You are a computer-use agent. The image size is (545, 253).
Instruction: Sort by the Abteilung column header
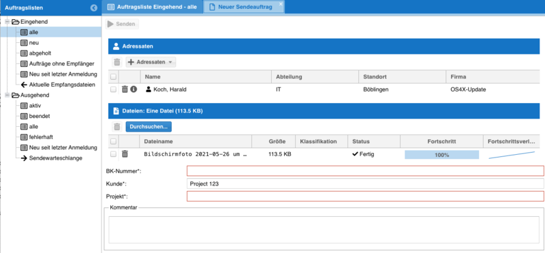[315, 76]
